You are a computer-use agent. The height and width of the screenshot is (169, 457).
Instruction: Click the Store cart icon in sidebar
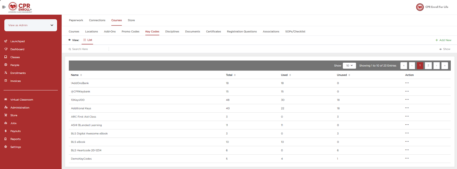click(6, 115)
